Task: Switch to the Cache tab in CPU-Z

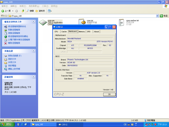Action: pyautogui.click(x=64, y=31)
